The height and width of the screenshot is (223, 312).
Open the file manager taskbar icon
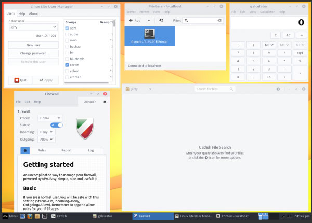click(37, 216)
